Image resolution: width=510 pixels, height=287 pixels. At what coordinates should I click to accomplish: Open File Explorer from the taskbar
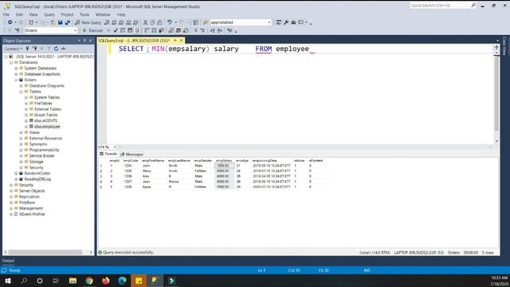point(73,281)
